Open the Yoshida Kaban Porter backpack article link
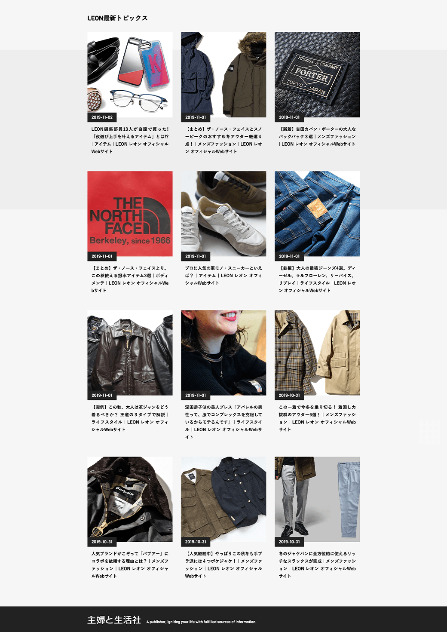The image size is (447, 632). [317, 136]
